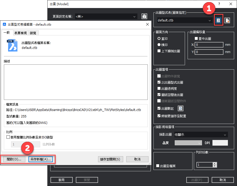Image resolution: width=237 pixels, height=186 pixels.
Task: Open the 頁面設定名稱 dropdown
Action: click(106, 17)
